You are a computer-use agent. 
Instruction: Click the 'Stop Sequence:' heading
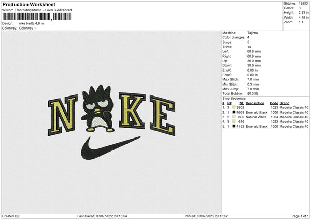tap(234, 98)
